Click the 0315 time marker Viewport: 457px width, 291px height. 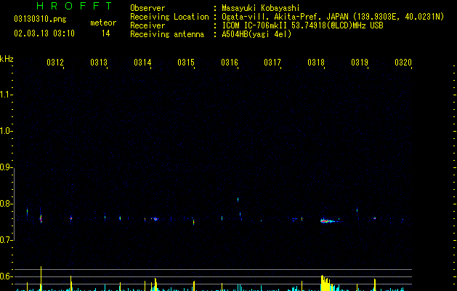click(186, 63)
